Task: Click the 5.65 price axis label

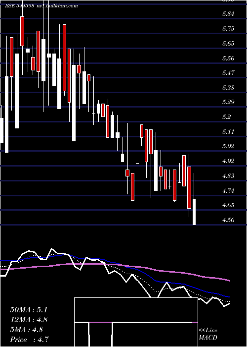Action: [x=228, y=44]
